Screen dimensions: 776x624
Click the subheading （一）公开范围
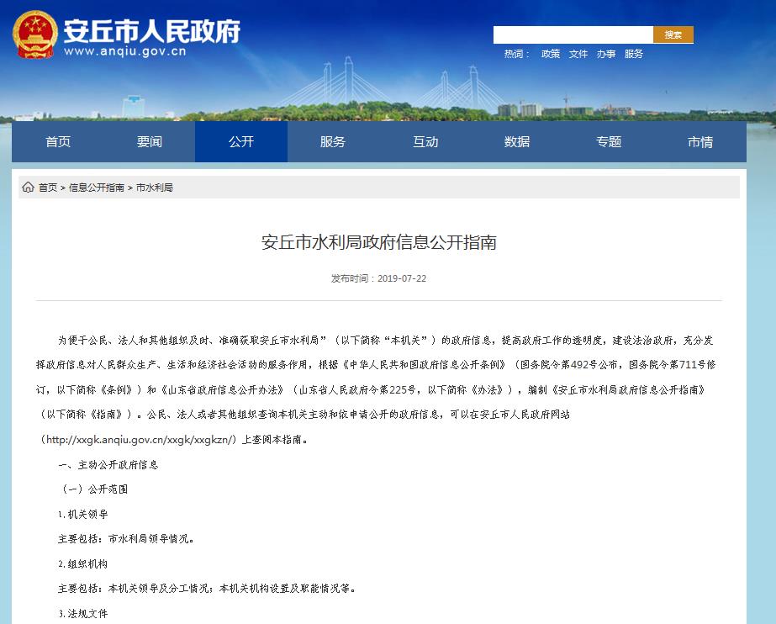(93, 489)
